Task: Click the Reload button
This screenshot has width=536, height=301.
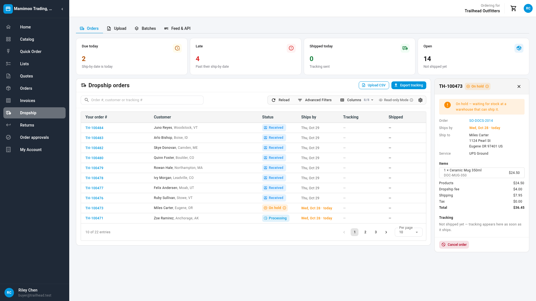Action: tap(281, 100)
